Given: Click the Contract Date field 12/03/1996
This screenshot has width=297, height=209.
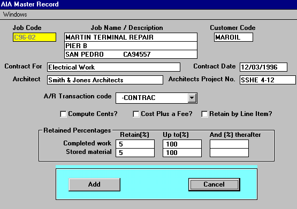Looking at the screenshot, I should 263,67.
